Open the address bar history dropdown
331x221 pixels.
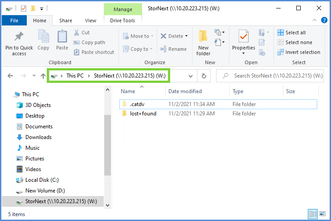(x=191, y=76)
